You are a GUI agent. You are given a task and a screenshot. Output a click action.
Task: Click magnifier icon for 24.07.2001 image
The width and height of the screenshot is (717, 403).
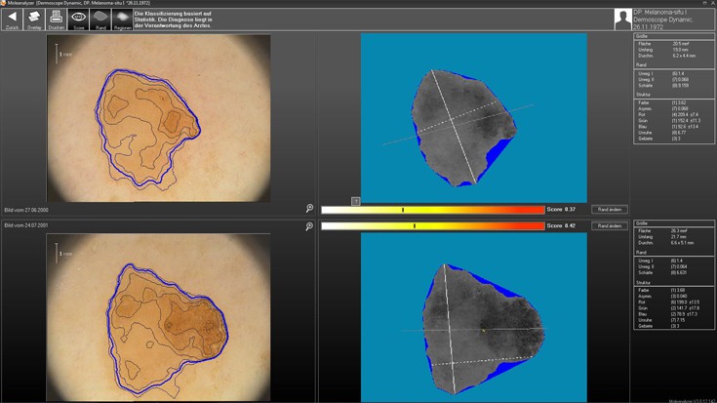pos(309,225)
